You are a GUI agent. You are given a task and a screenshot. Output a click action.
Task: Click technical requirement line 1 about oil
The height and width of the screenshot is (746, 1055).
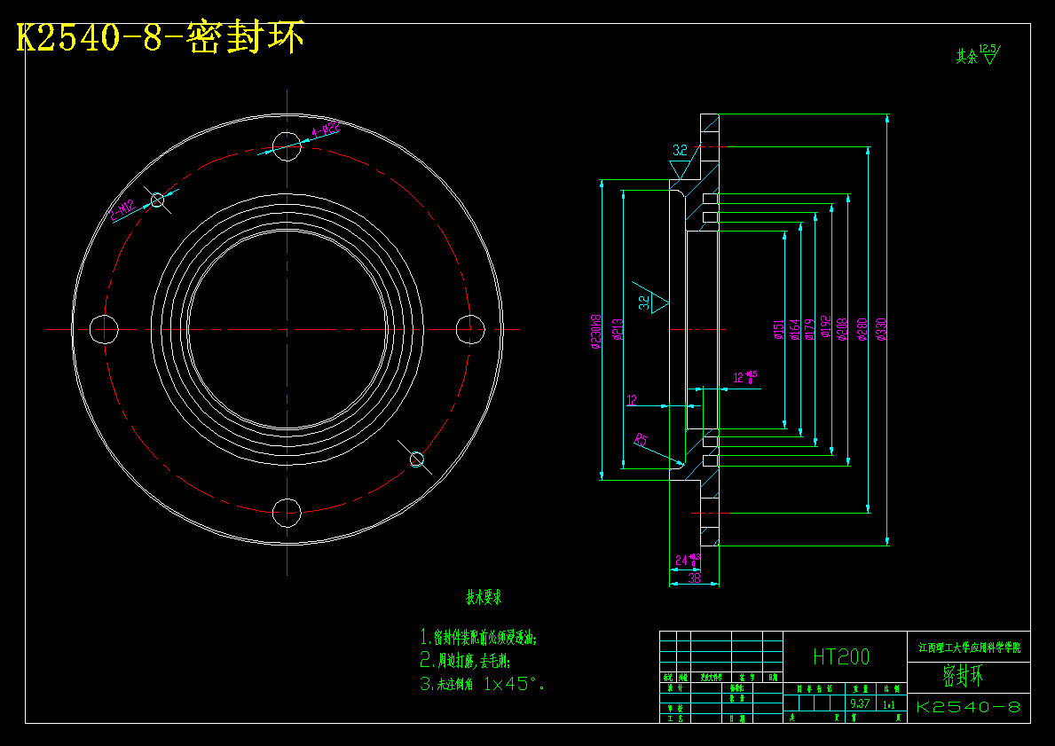point(479,636)
